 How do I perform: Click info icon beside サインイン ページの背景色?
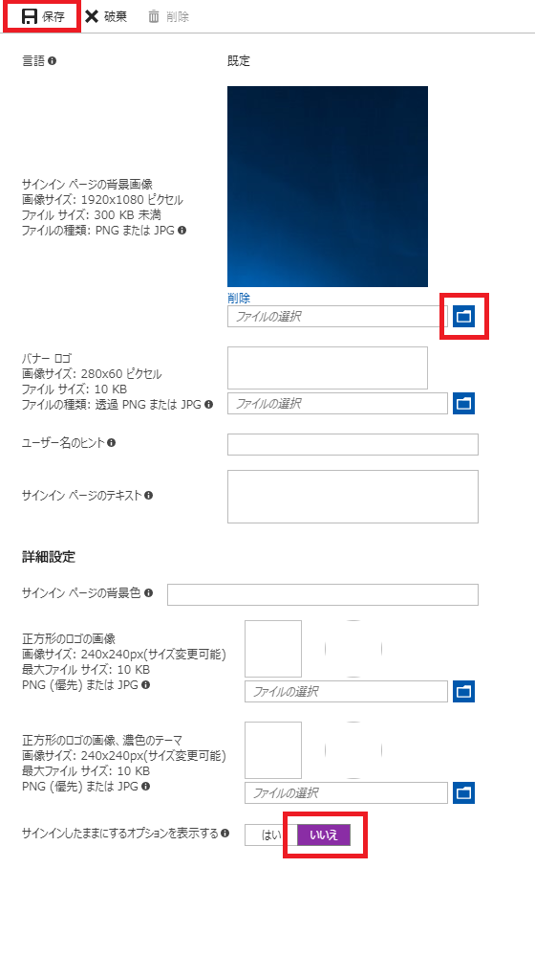coord(149,592)
